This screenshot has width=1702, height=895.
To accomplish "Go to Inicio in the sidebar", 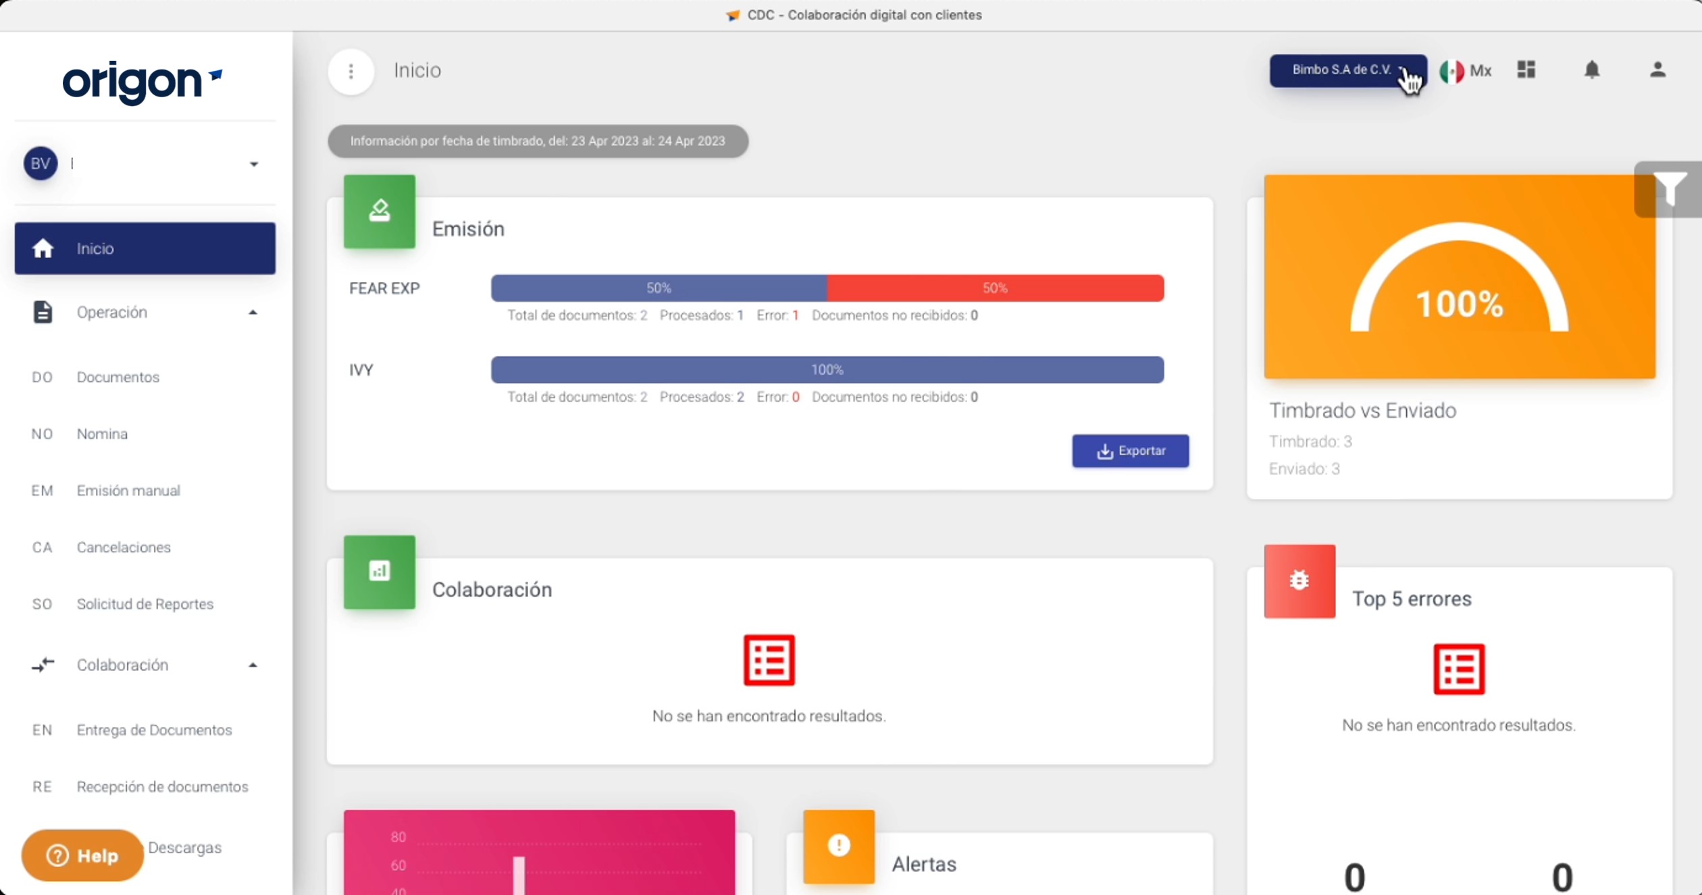I will (145, 248).
